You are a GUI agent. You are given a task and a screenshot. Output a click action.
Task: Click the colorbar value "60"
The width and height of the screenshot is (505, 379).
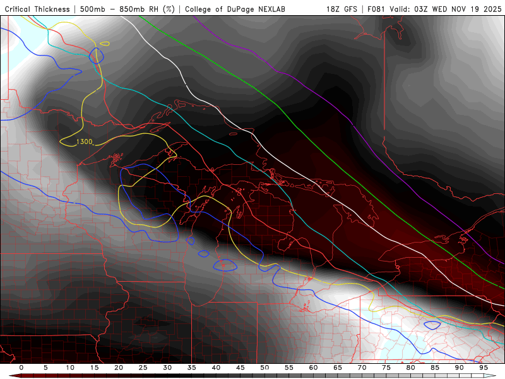click(x=313, y=368)
